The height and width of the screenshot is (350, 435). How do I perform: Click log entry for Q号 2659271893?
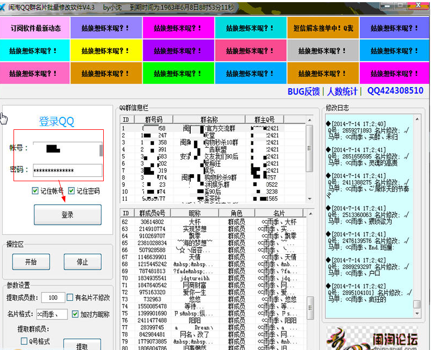pyautogui.click(x=367, y=130)
